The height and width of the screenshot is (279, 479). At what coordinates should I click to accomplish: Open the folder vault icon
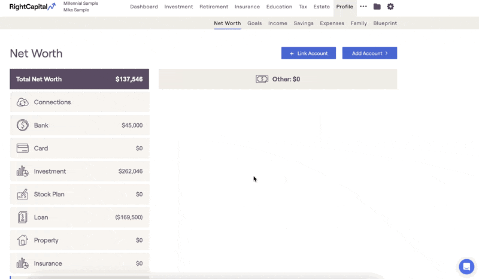click(377, 7)
